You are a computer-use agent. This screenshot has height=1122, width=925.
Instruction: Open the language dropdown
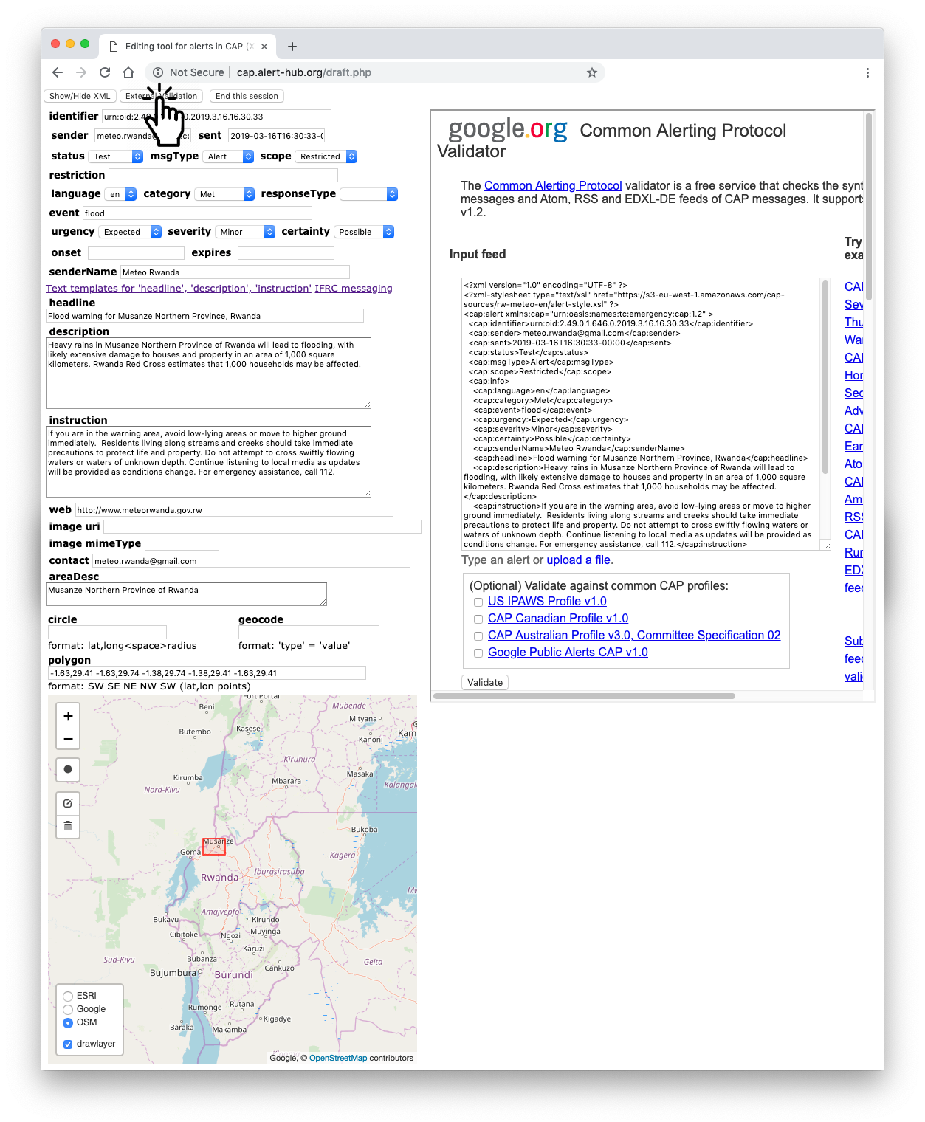click(x=120, y=194)
